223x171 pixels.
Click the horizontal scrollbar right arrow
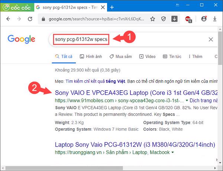tap(215, 168)
